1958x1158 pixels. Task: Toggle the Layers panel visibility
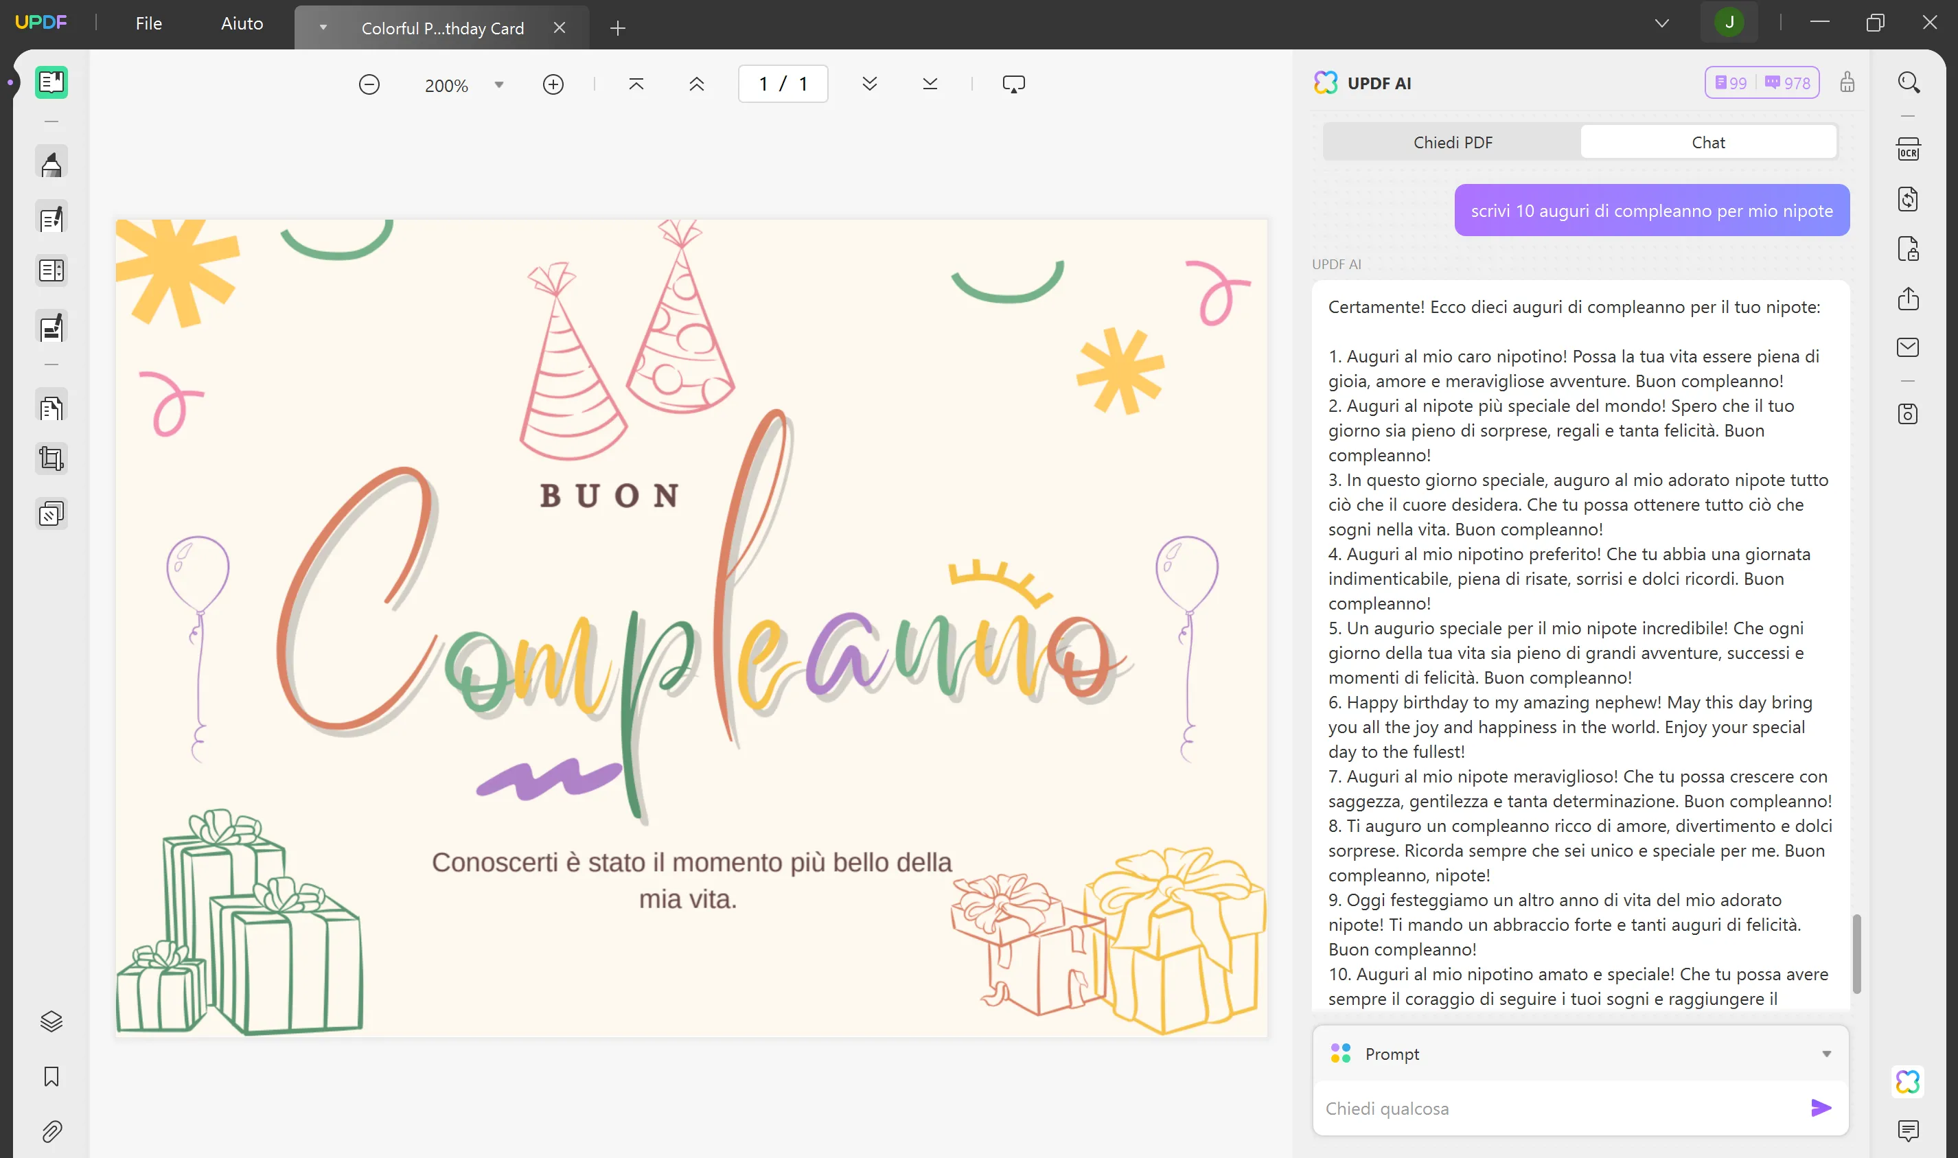[52, 1020]
